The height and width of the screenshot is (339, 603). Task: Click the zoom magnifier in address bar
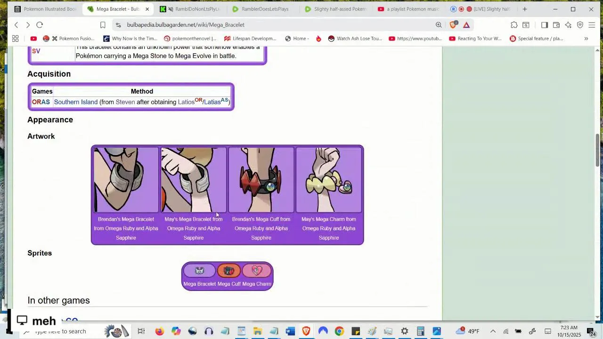click(439, 25)
